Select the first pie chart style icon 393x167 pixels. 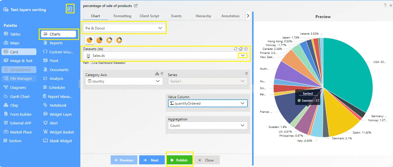(90, 40)
